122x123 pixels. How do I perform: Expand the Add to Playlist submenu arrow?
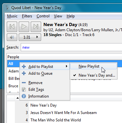[67, 66]
